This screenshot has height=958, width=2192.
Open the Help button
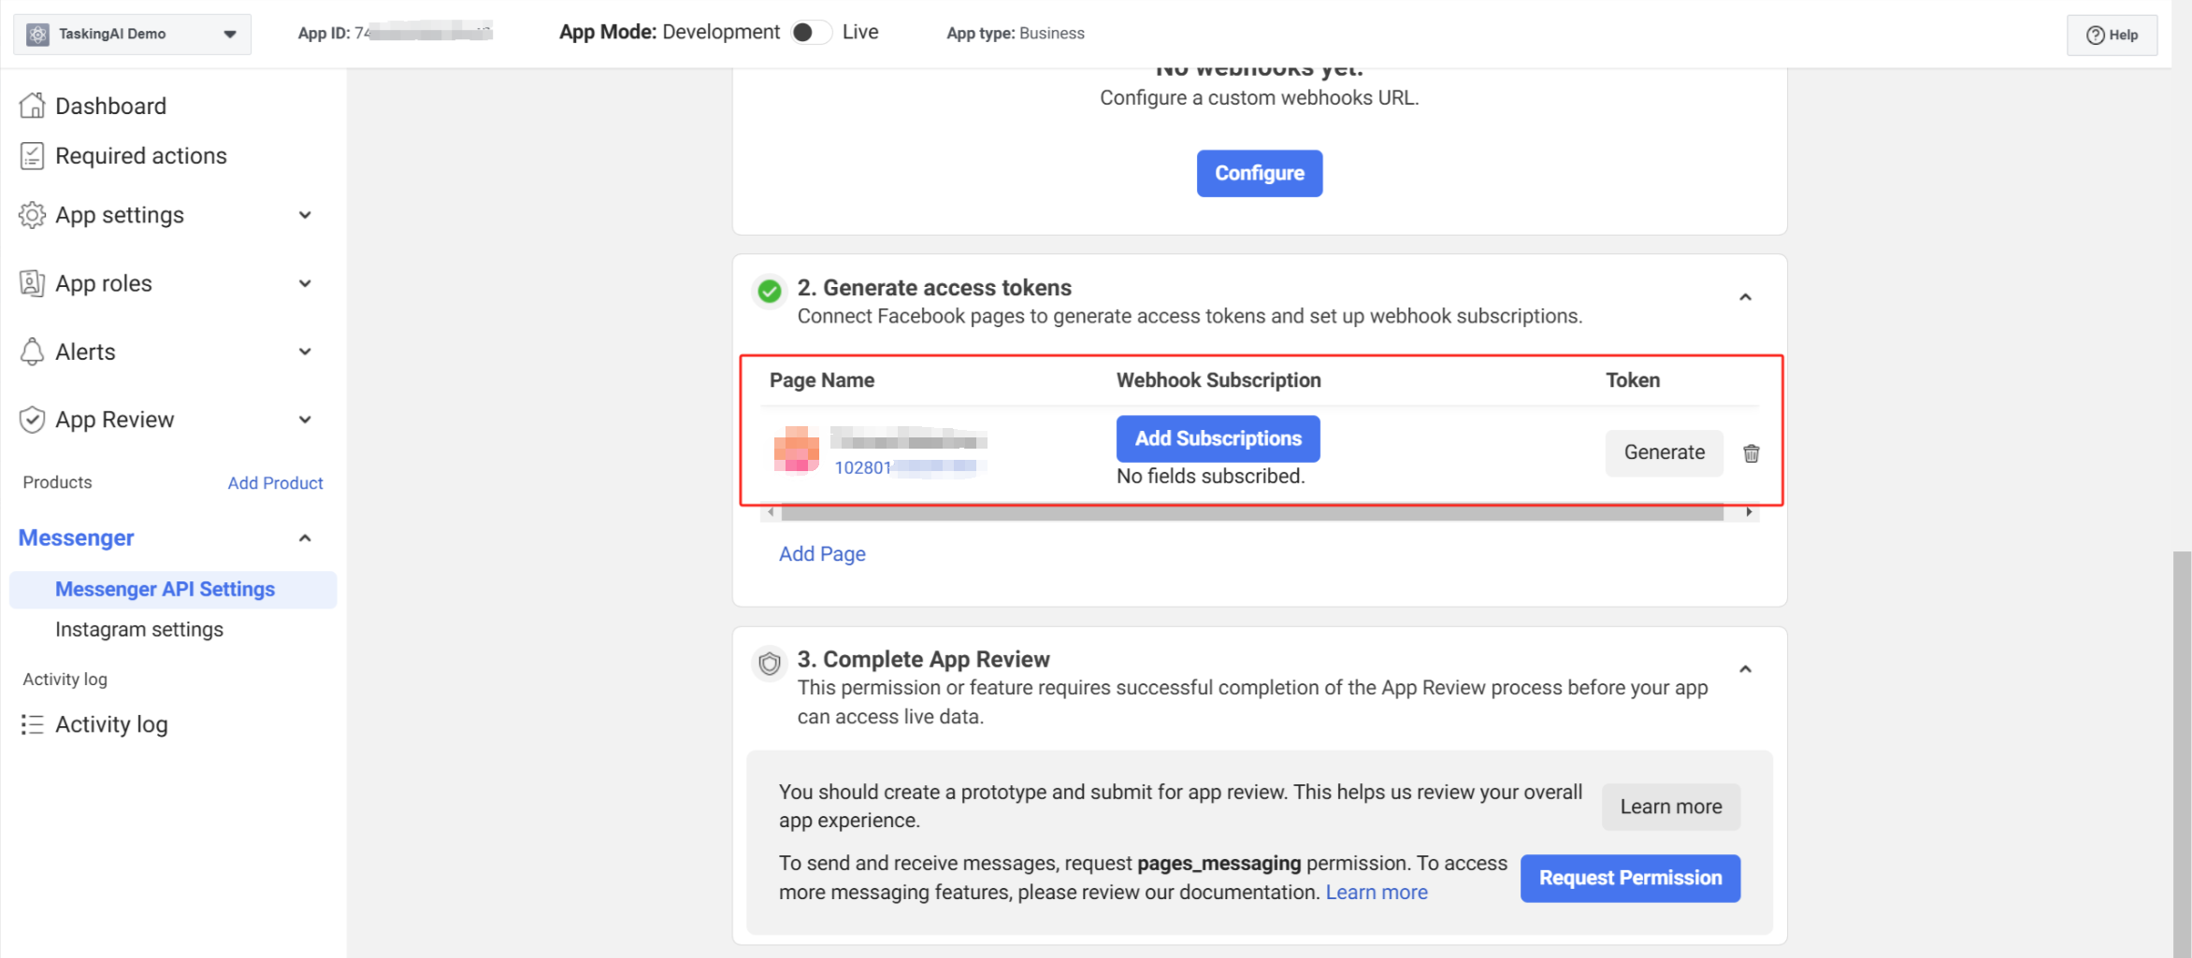2112,35
